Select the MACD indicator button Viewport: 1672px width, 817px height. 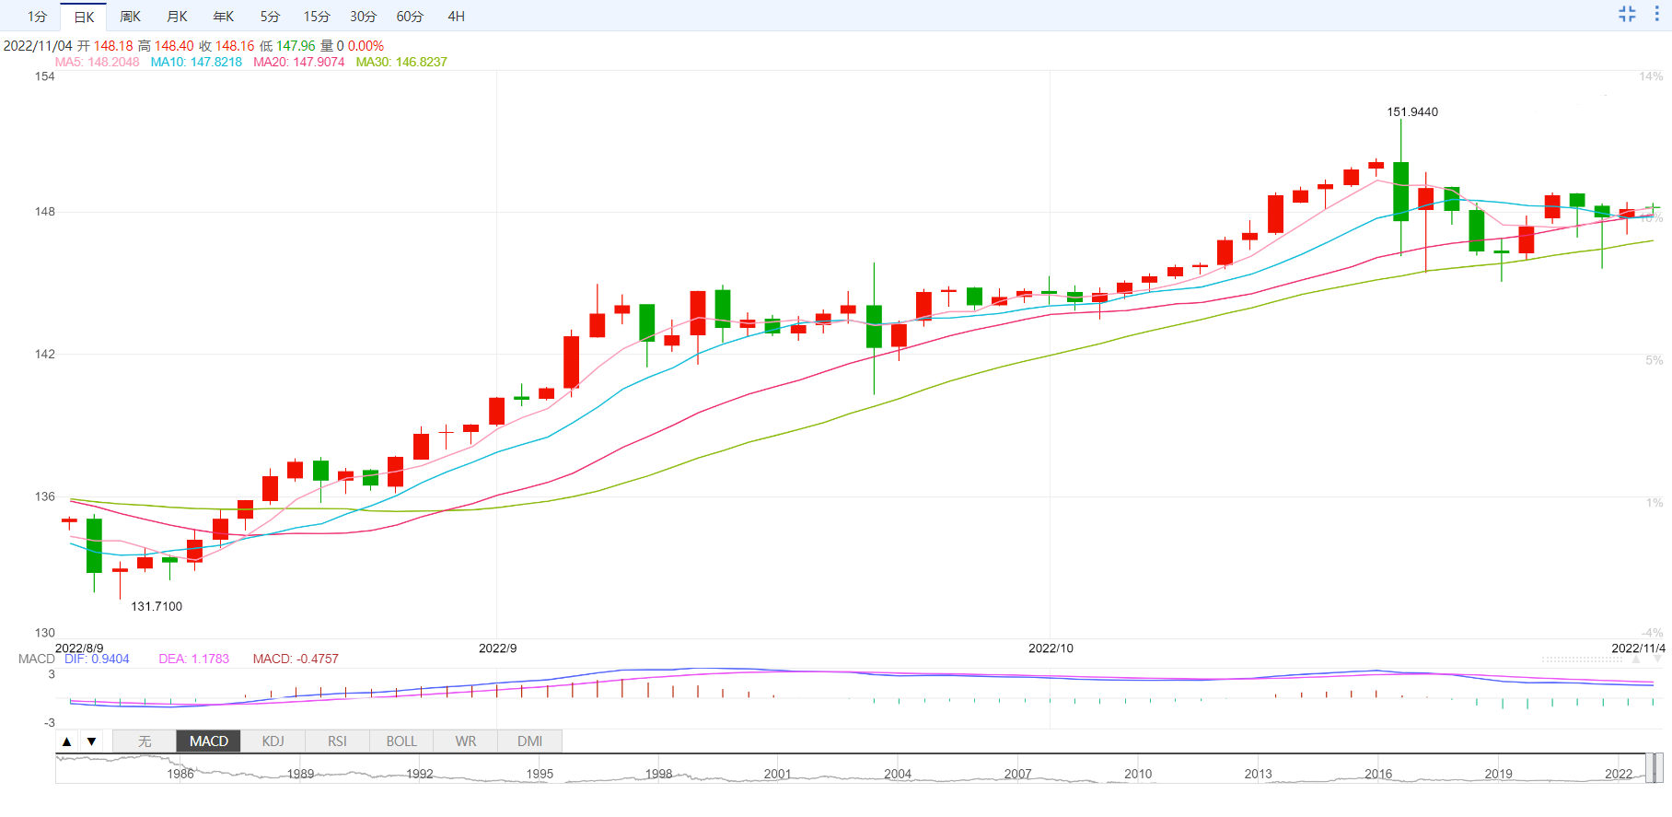pos(209,741)
